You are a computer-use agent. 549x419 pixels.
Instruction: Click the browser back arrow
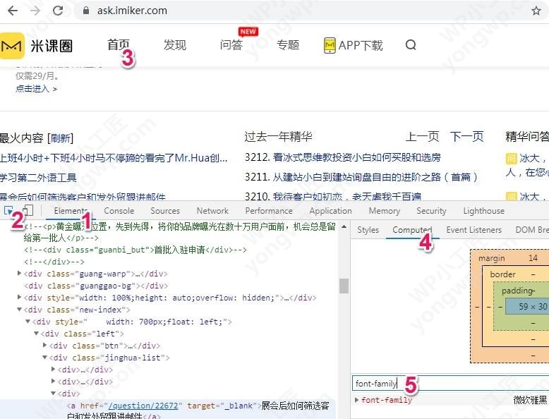pos(14,11)
